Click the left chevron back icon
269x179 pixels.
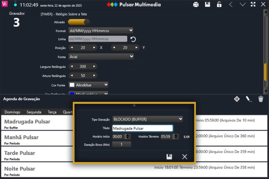coord(231,5)
